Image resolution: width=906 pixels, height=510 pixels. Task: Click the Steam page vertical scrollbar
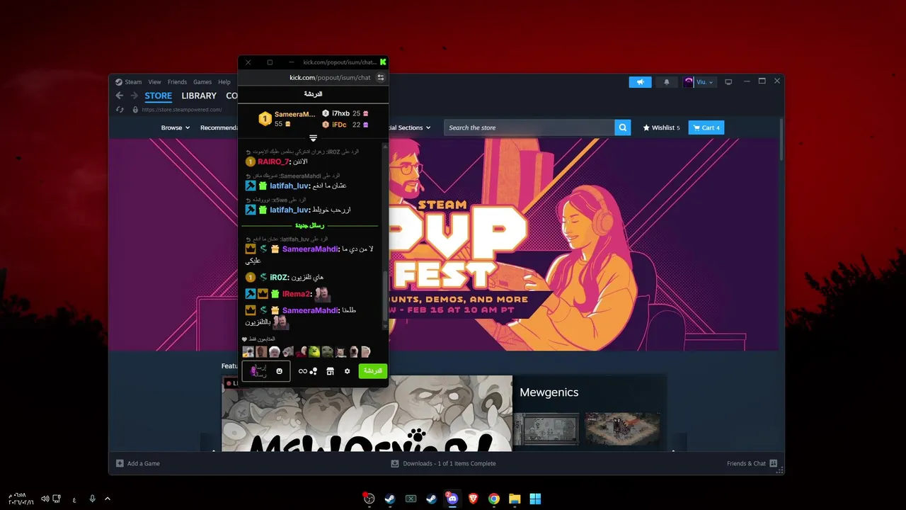(781, 140)
